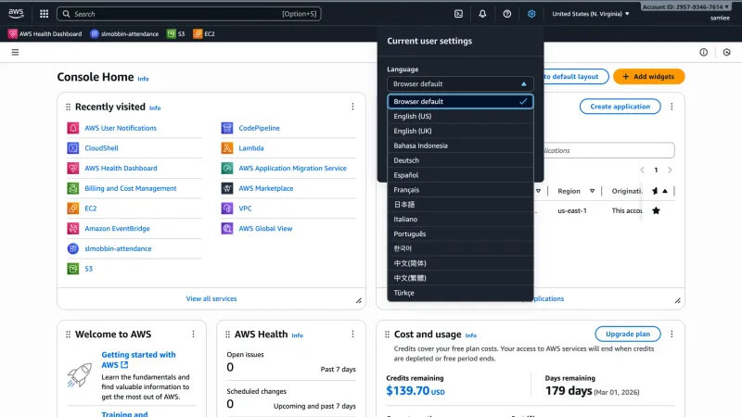Select Bahasa Indonesia language option

pyautogui.click(x=460, y=145)
